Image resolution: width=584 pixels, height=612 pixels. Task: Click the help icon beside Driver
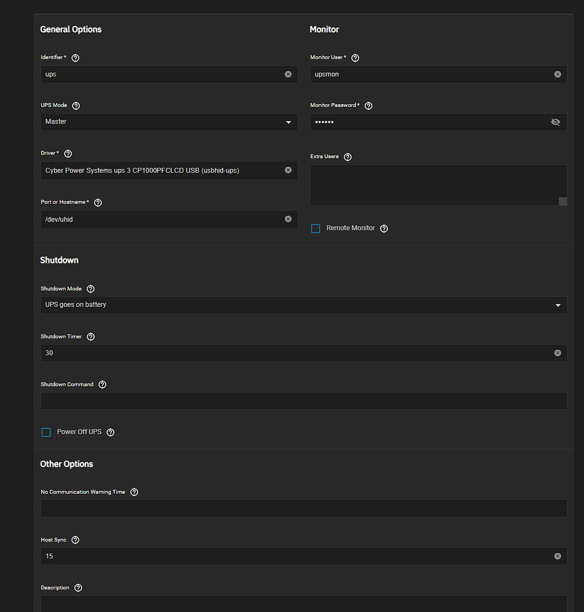[x=68, y=154]
